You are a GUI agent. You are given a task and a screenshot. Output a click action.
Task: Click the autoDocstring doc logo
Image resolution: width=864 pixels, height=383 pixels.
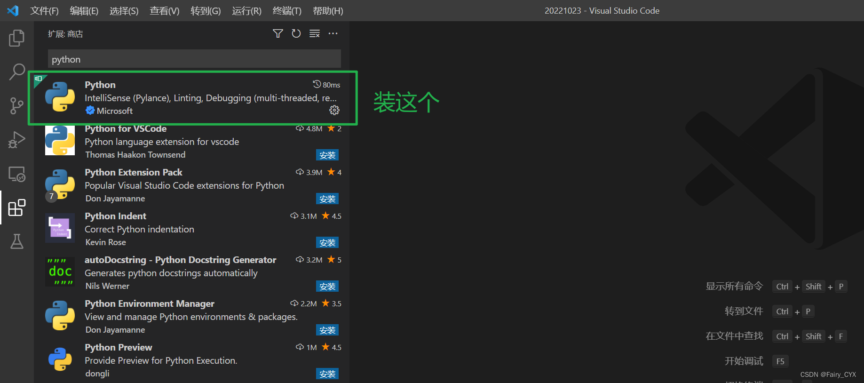pyautogui.click(x=60, y=272)
